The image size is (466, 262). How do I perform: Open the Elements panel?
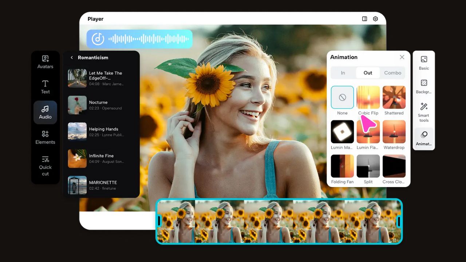tap(45, 137)
